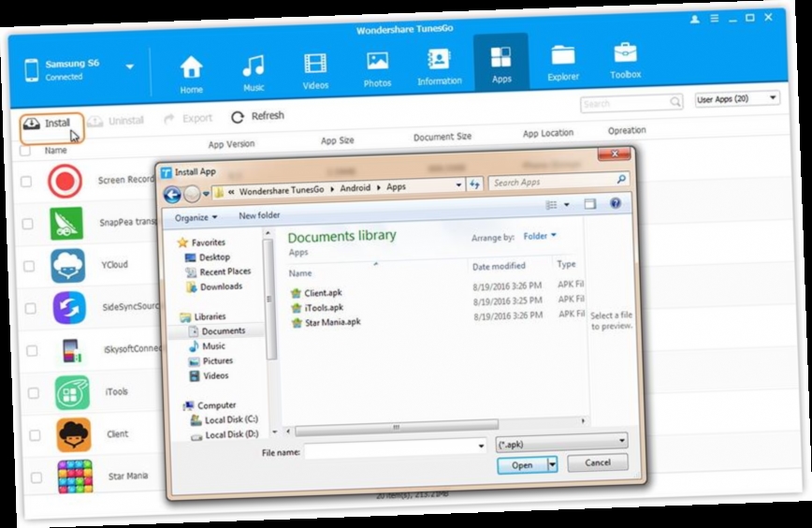
Task: Click the Forward arrow in Install App dialog
Action: tap(192, 194)
